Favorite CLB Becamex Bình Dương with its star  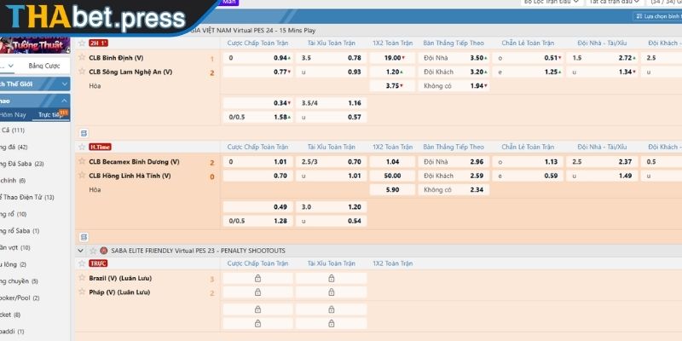click(x=82, y=162)
